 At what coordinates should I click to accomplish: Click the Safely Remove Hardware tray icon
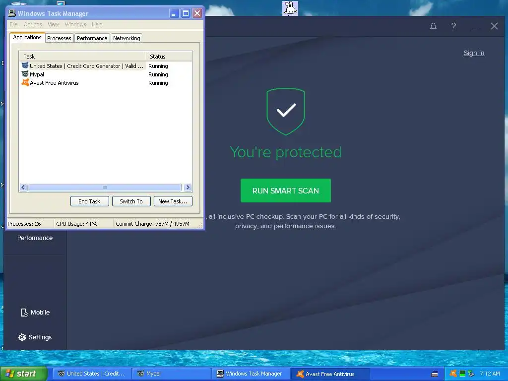pos(471,374)
